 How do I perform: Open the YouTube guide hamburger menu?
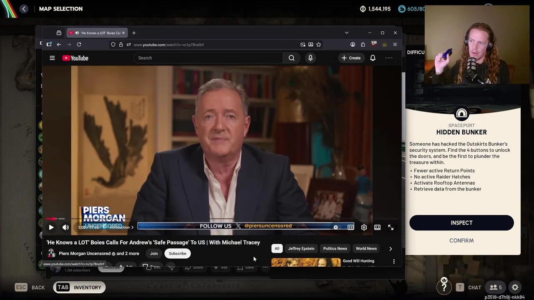[x=52, y=58]
